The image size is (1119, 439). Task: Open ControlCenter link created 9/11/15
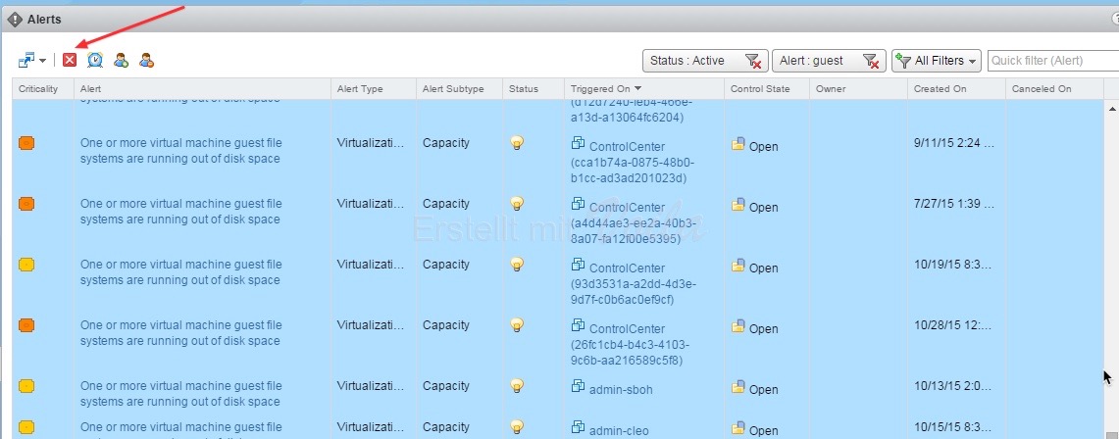click(627, 146)
